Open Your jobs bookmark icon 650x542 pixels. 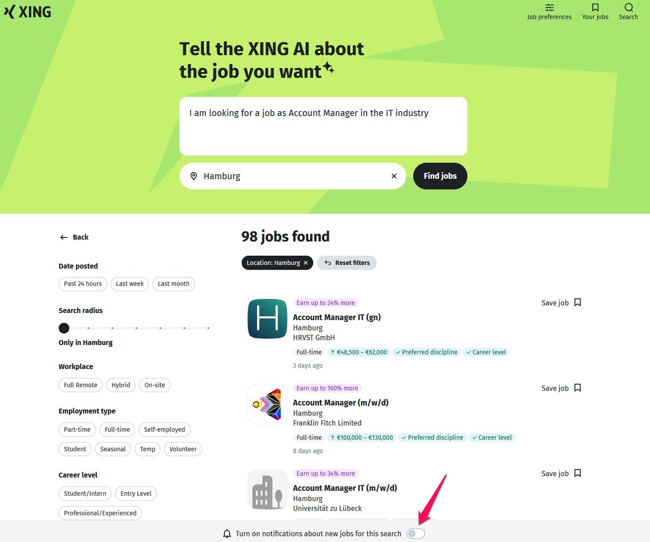pyautogui.click(x=595, y=8)
